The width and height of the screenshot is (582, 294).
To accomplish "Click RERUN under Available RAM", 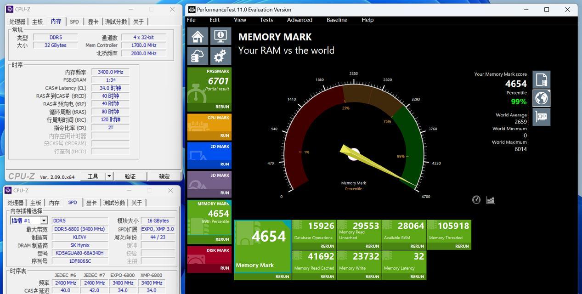I will (417, 246).
